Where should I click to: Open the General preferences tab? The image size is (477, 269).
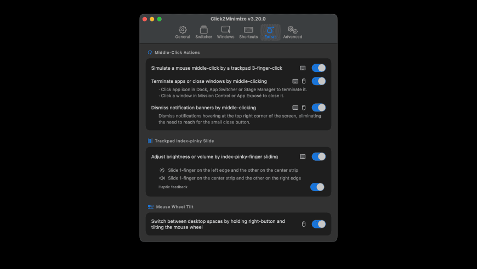(183, 32)
